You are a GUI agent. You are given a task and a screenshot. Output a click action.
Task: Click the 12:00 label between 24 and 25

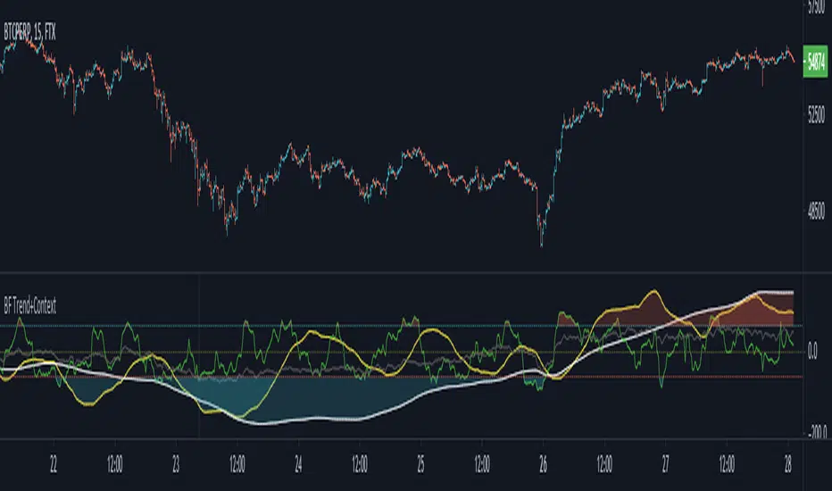coord(360,465)
